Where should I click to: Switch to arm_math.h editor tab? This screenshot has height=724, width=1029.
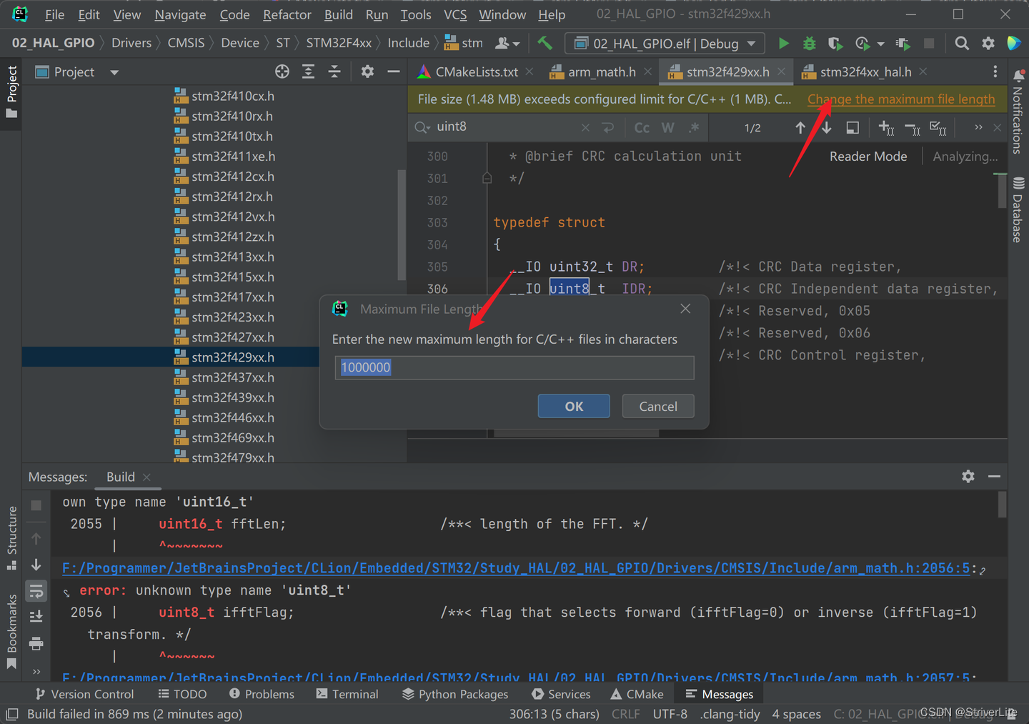click(x=601, y=71)
